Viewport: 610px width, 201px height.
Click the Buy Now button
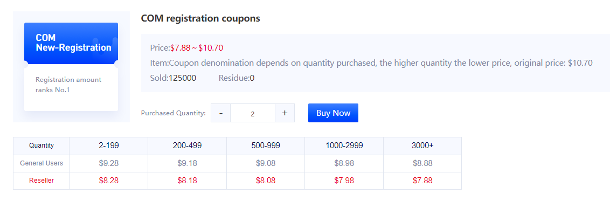pos(333,113)
